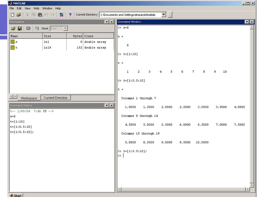
Task: Click the New M-File icon in toolbar
Action: tap(13, 15)
